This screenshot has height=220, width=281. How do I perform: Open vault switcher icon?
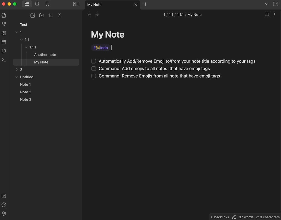pyautogui.click(x=4, y=196)
